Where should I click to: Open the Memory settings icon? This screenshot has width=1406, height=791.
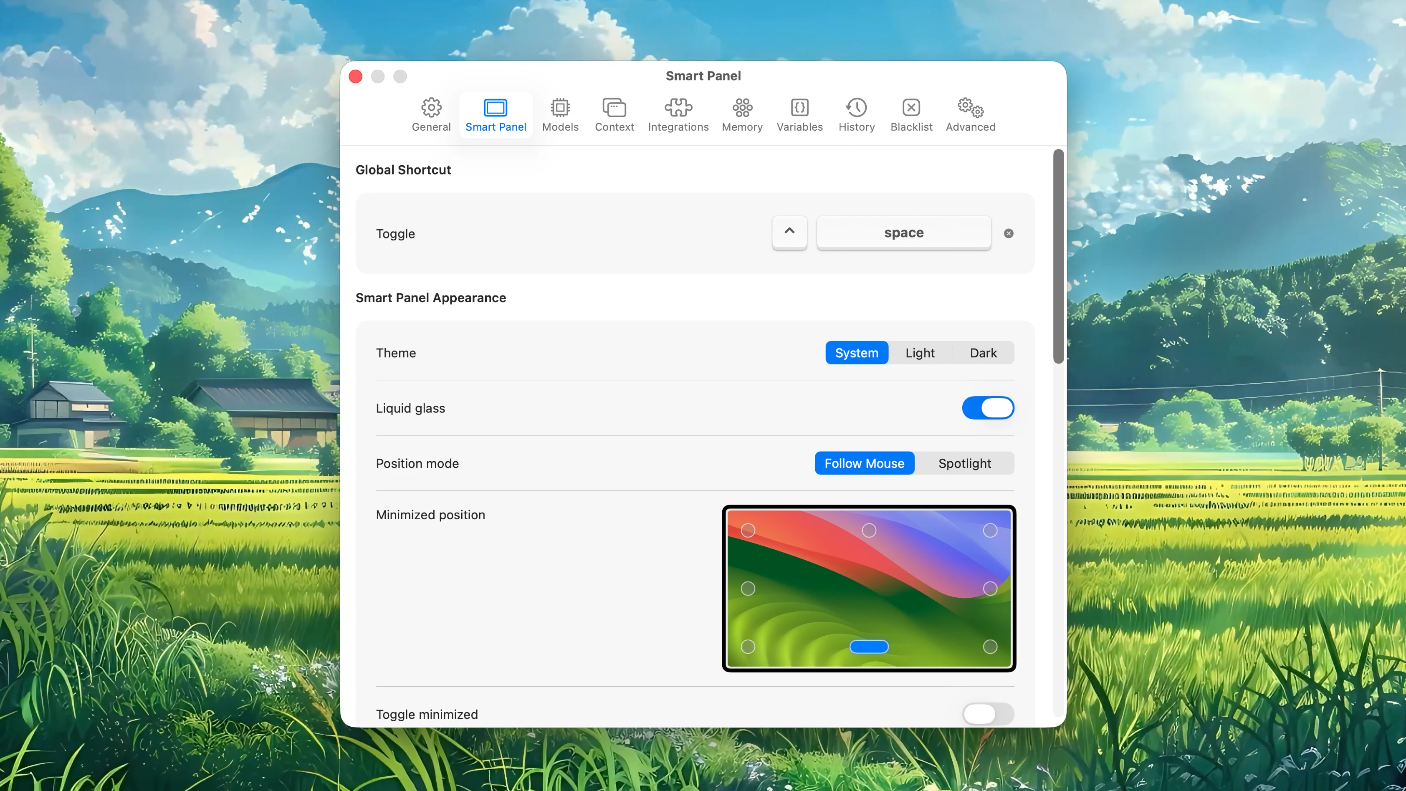click(742, 108)
